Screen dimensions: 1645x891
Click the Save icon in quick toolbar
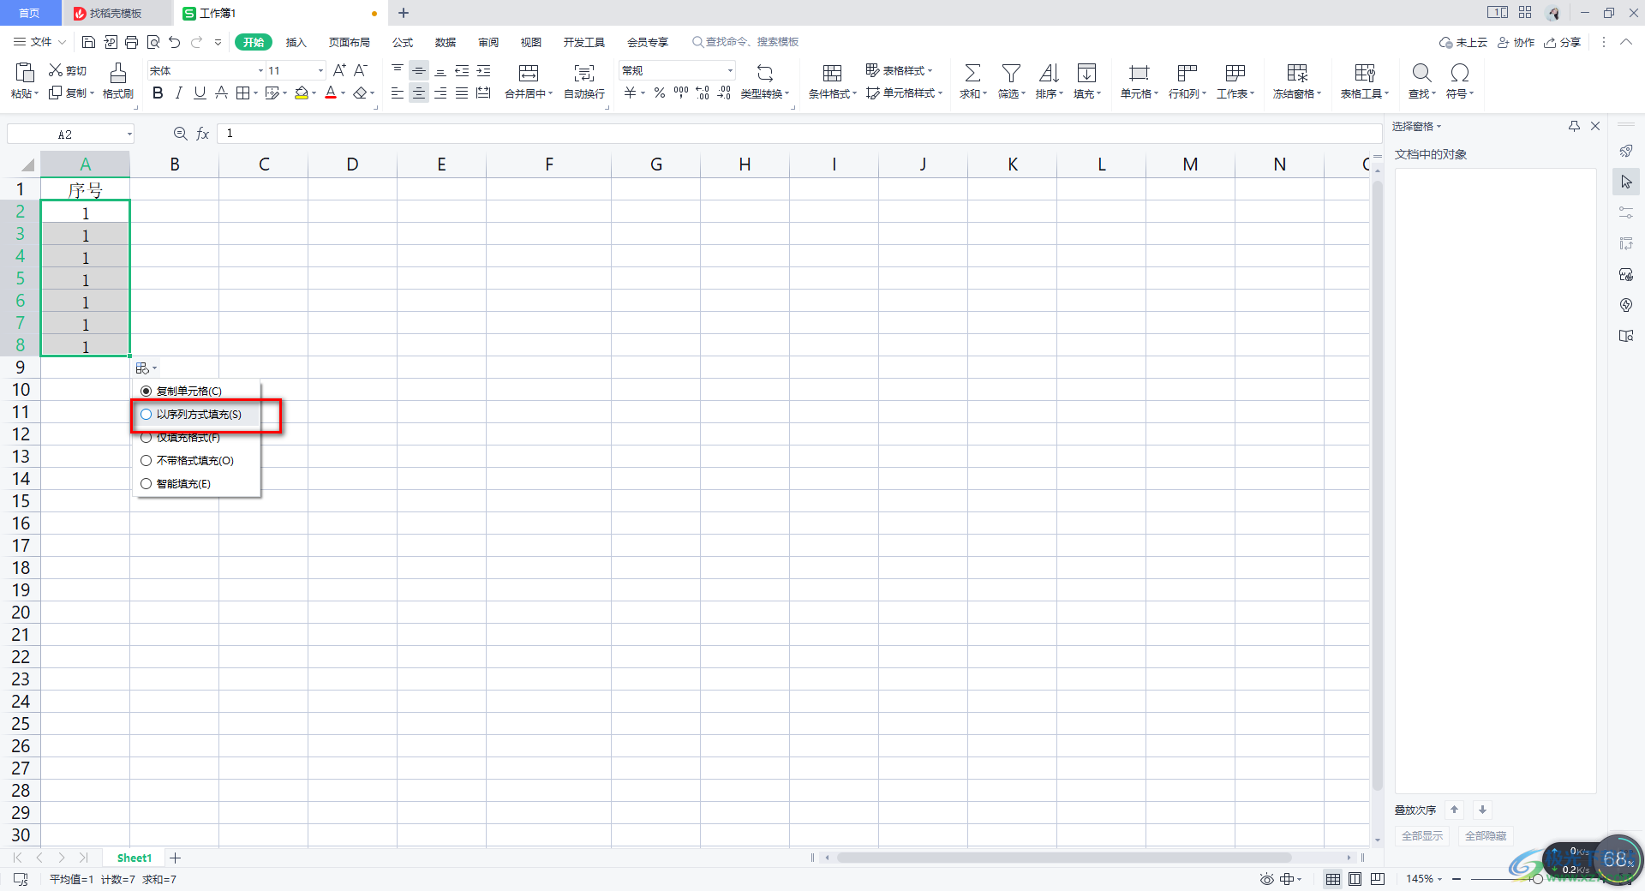tap(88, 42)
